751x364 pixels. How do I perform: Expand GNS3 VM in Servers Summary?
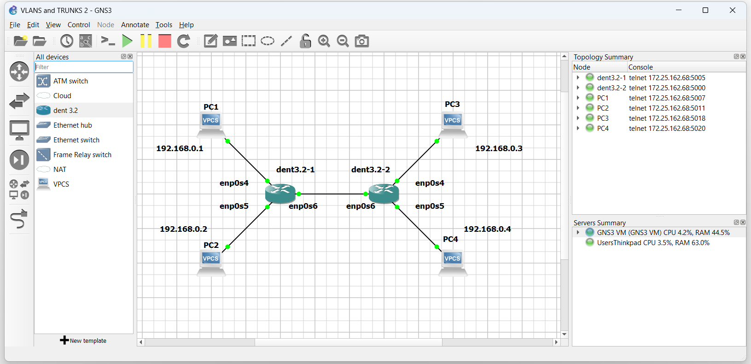578,233
